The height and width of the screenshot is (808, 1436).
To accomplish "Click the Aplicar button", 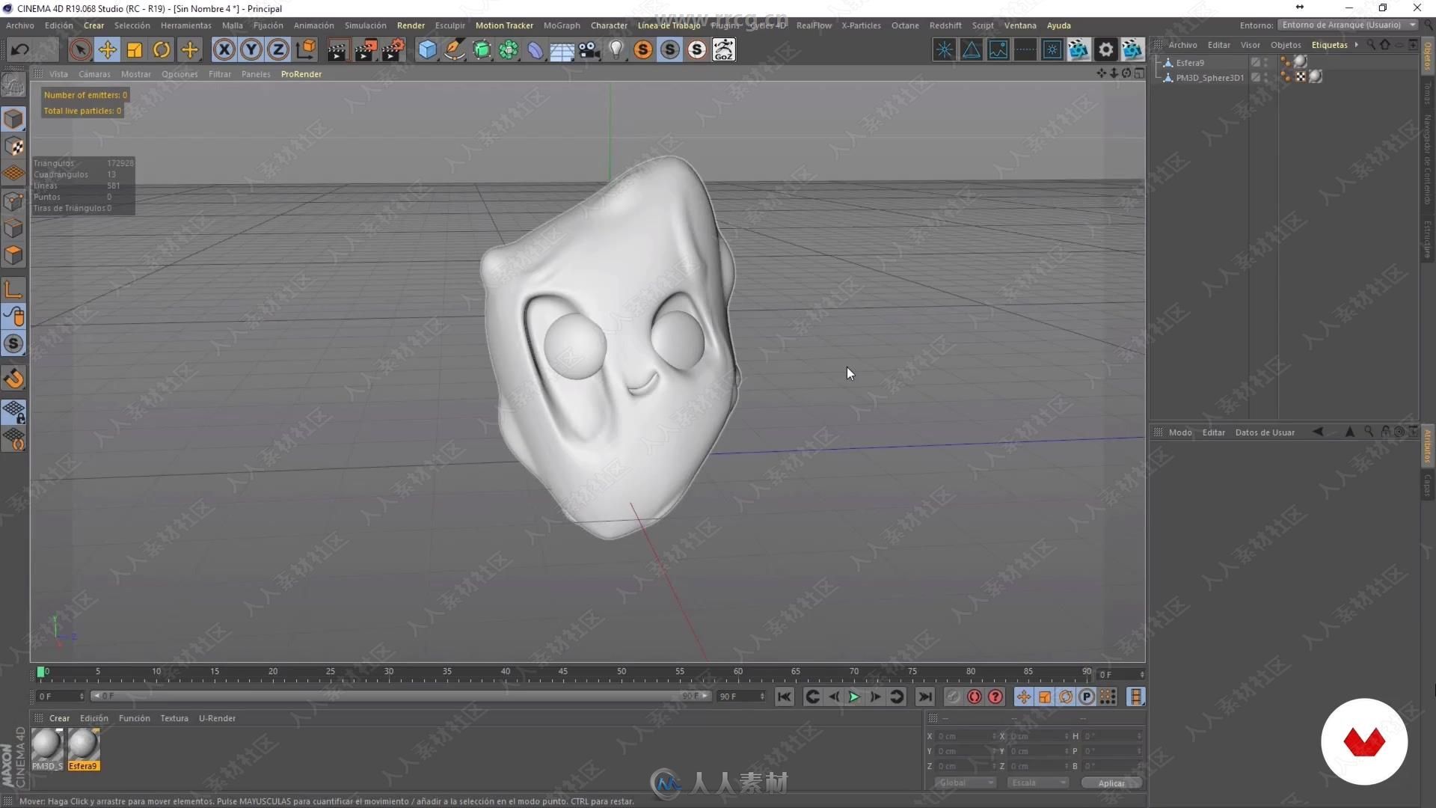I will pos(1111,783).
